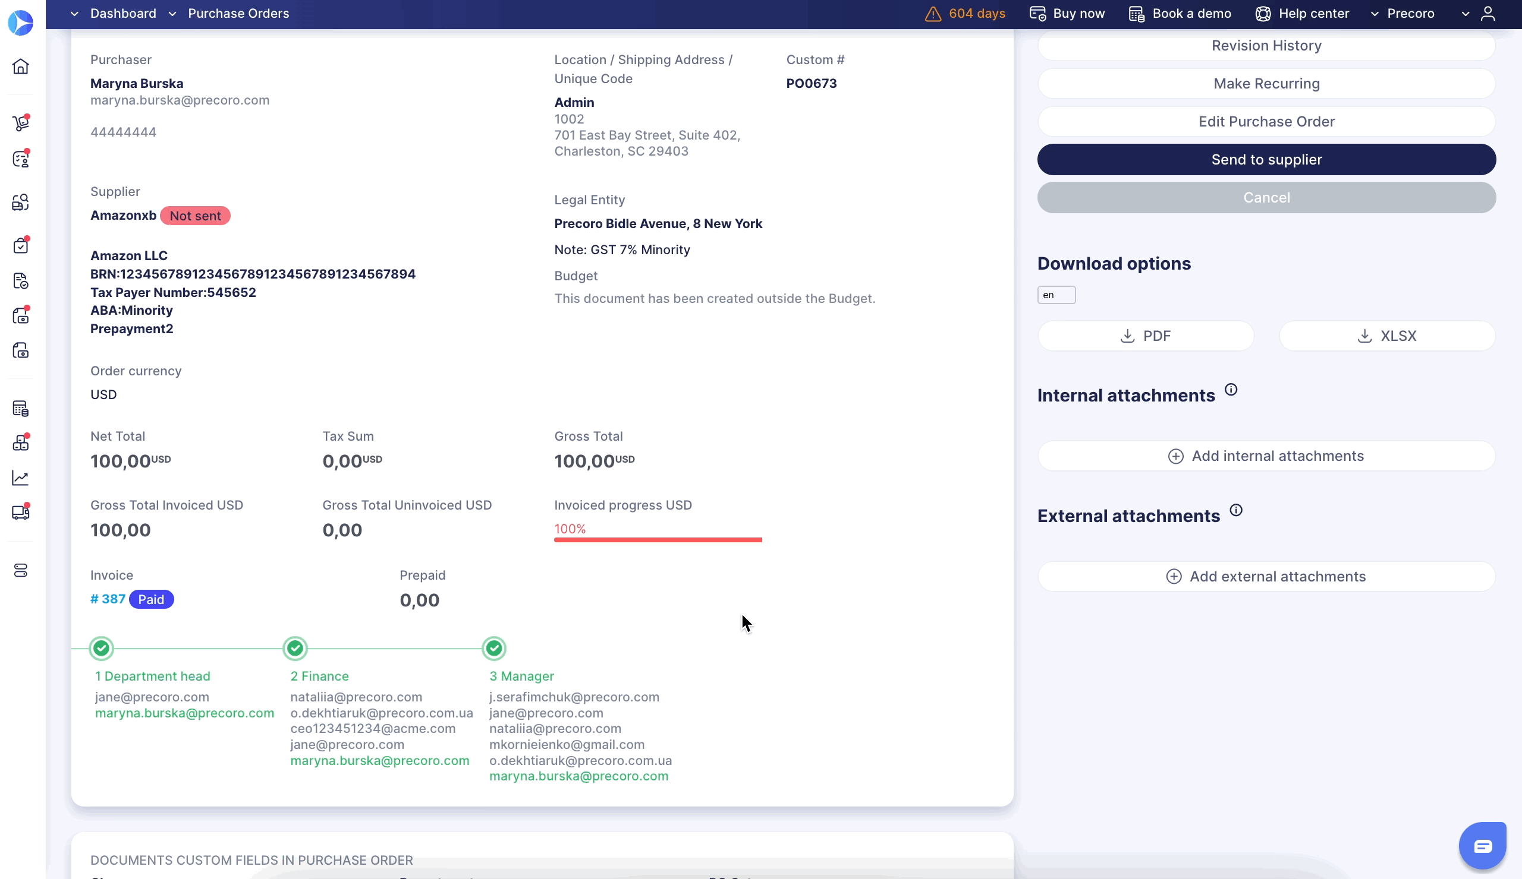Open the delivery truck sidebar icon

click(x=21, y=512)
